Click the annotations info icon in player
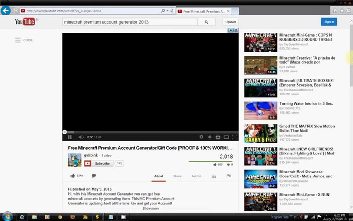The image size is (353, 221). click(210, 137)
